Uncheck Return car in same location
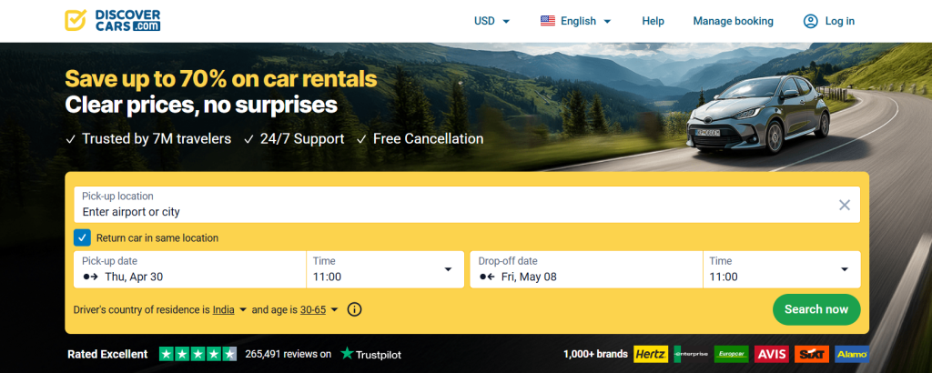The width and height of the screenshot is (932, 373). click(x=82, y=238)
